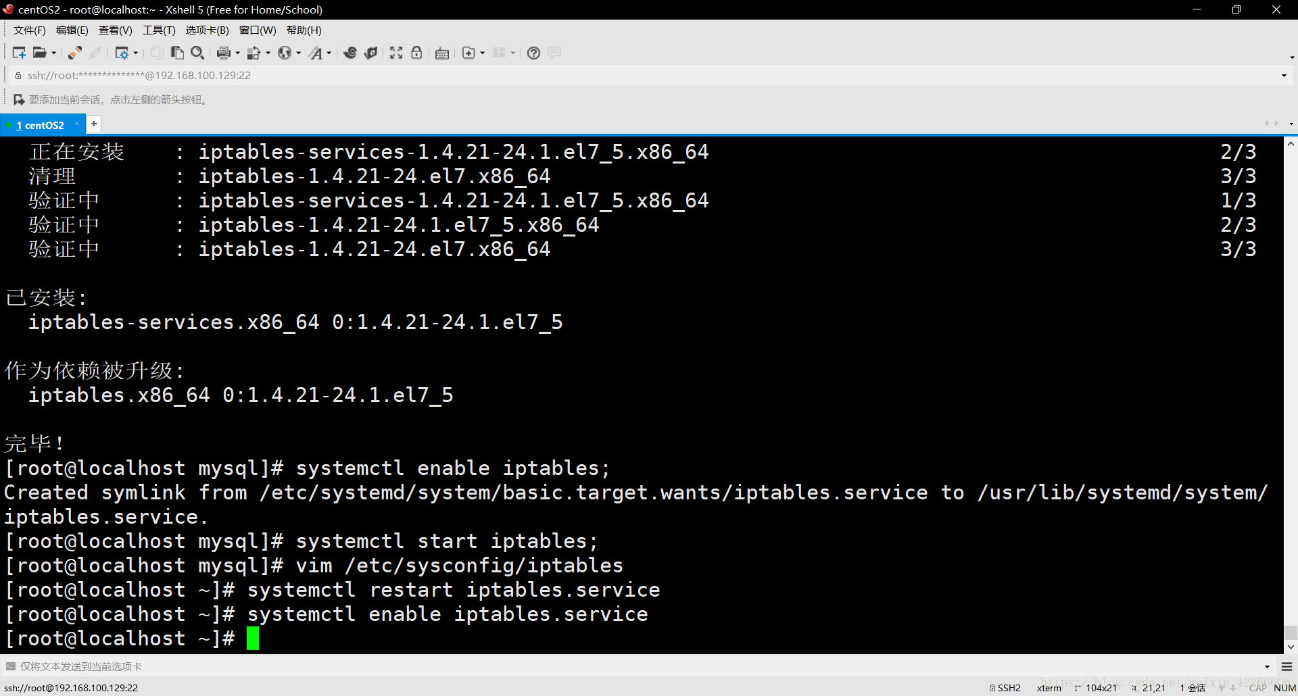Click add current session arrow icon
The image size is (1298, 696).
19,99
